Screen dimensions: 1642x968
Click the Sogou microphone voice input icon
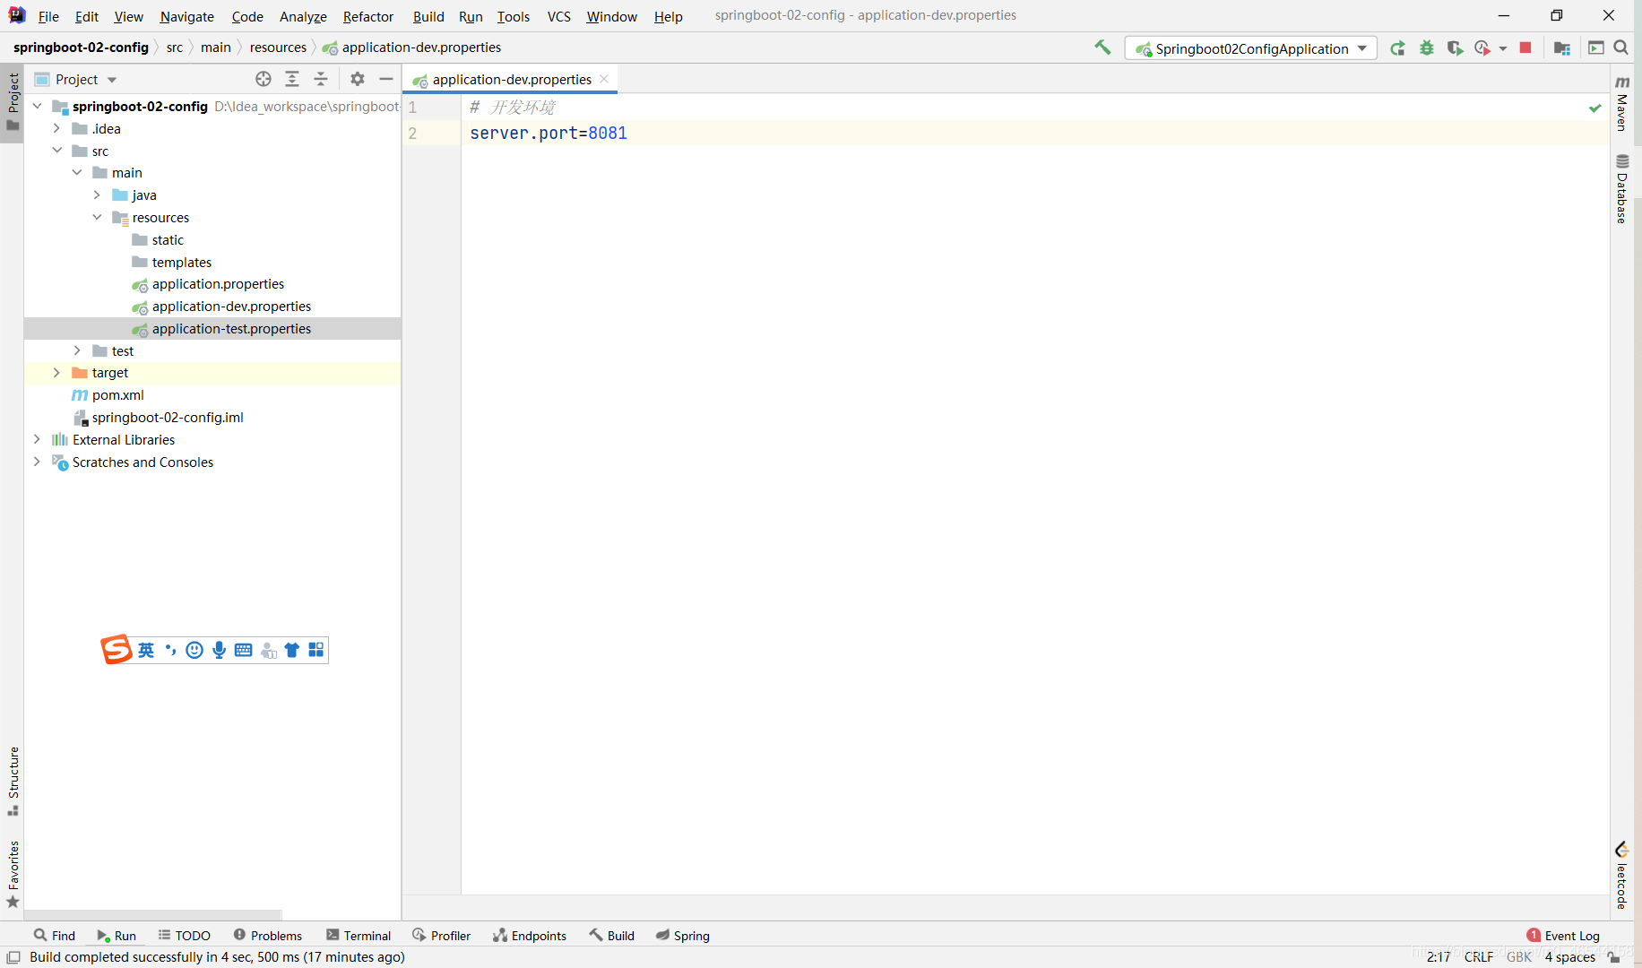click(219, 650)
